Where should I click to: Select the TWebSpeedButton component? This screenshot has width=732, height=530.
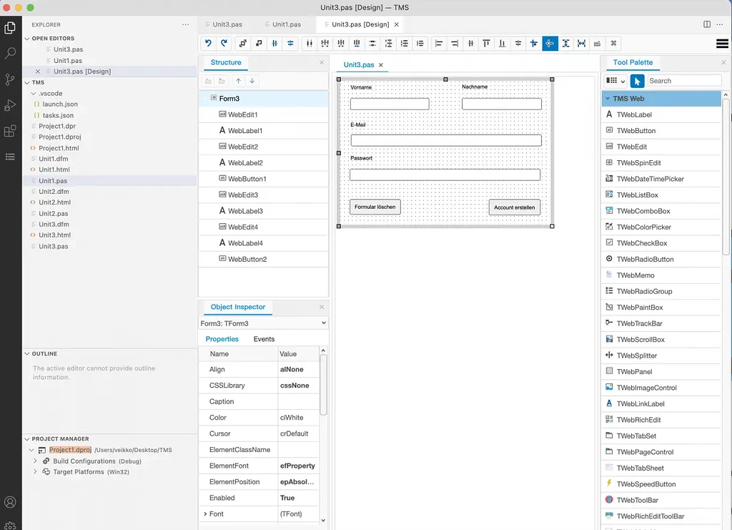pyautogui.click(x=661, y=484)
